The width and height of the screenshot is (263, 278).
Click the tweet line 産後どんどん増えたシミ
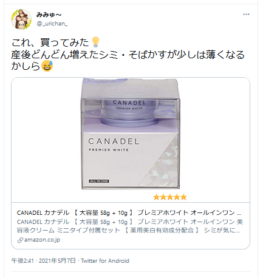[x=64, y=55]
